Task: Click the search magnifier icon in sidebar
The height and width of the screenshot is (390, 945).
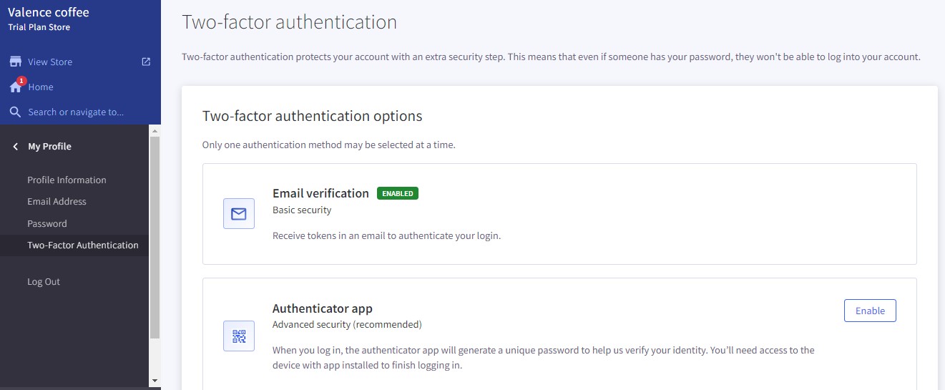Action: click(x=15, y=112)
